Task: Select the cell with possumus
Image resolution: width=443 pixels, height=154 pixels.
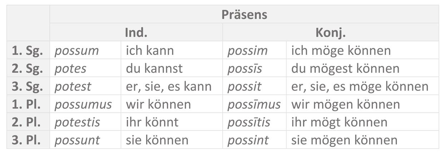Action: (83, 104)
